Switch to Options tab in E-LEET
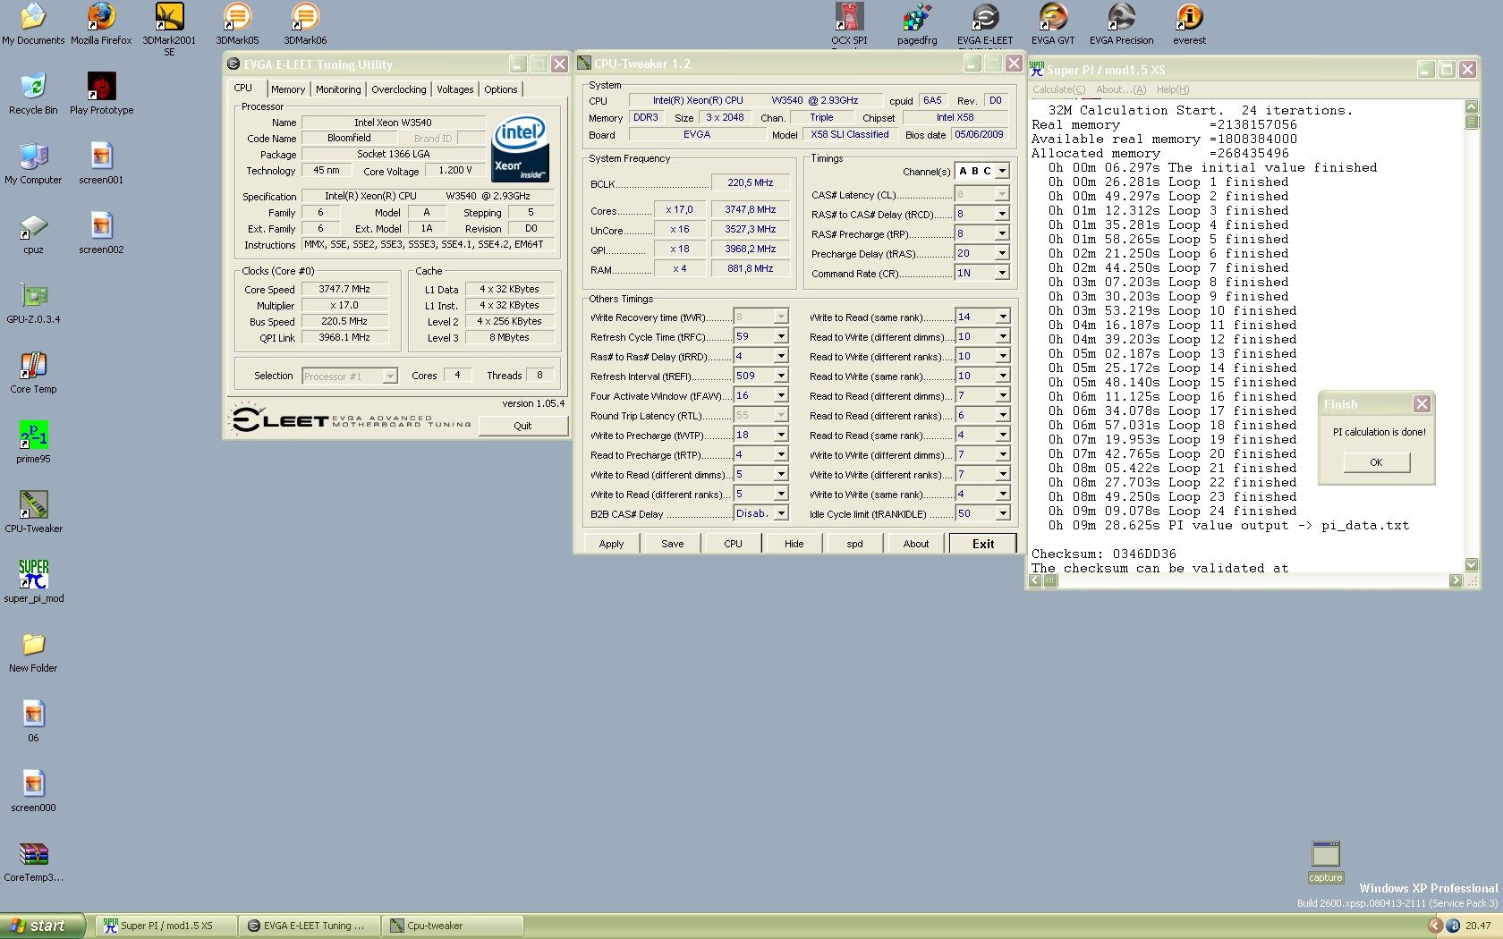 [x=501, y=89]
